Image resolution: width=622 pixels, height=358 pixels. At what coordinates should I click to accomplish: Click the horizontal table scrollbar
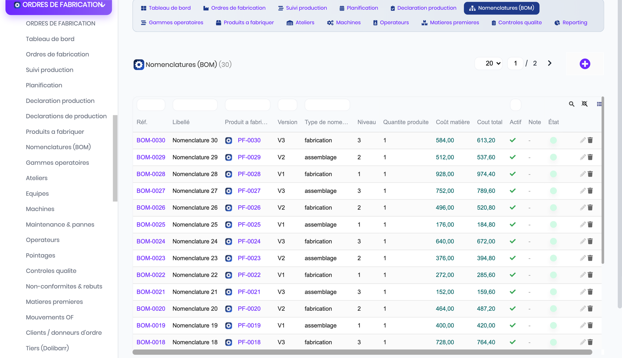(x=362, y=352)
